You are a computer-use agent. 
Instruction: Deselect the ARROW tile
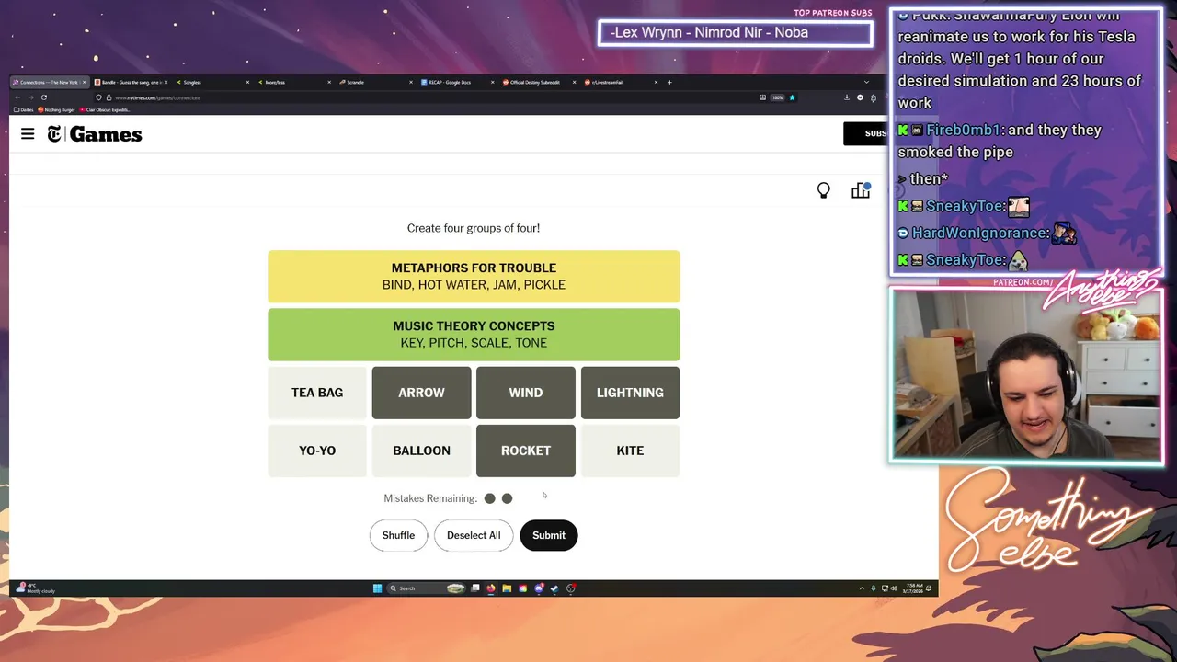421,393
